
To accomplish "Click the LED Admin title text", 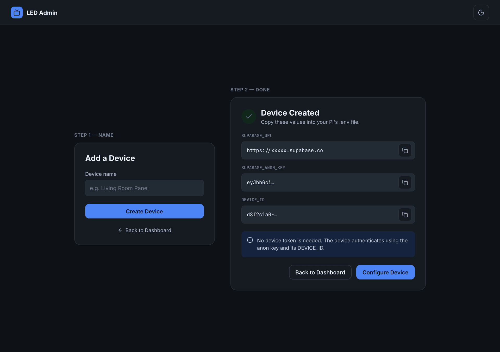I will coord(42,13).
